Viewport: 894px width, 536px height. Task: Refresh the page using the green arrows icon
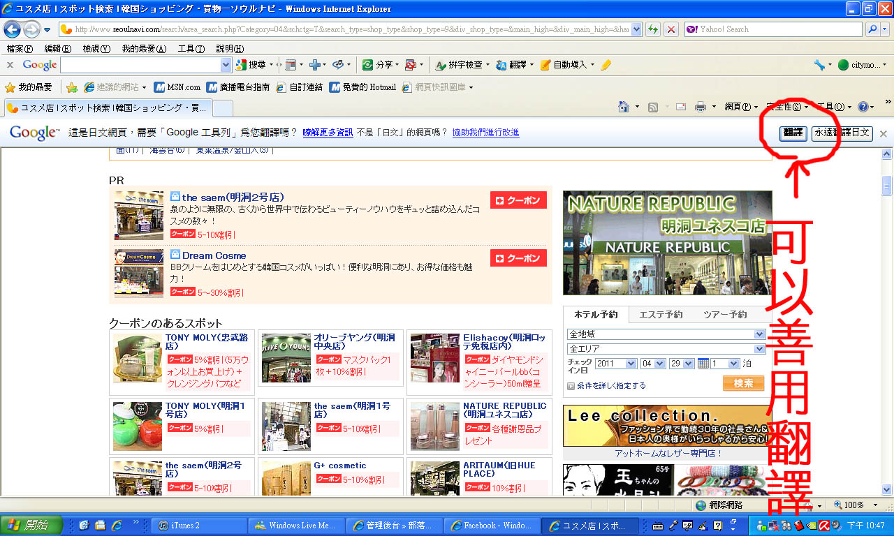pos(653,29)
